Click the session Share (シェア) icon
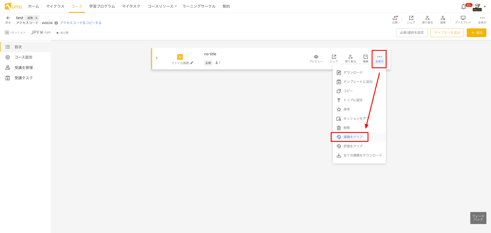Image resolution: width=491 pixels, height=233 pixels. 334,57
